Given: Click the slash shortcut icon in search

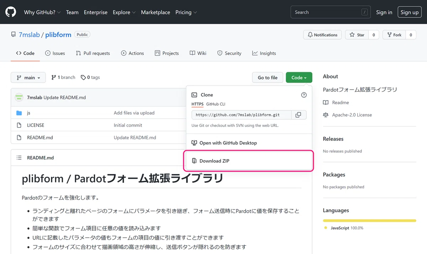Looking at the screenshot, I should 364,12.
